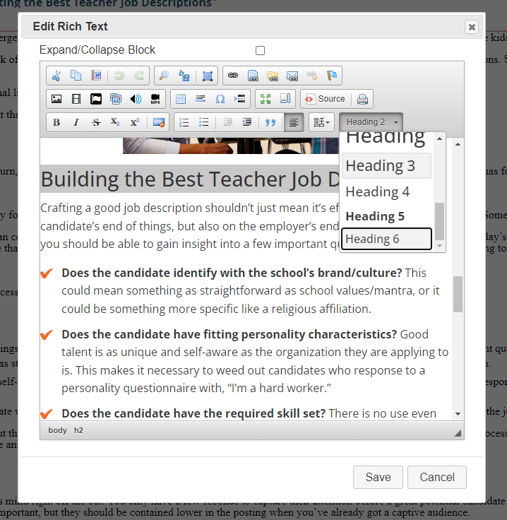
Task: Insert a table icon
Action: coord(181,99)
